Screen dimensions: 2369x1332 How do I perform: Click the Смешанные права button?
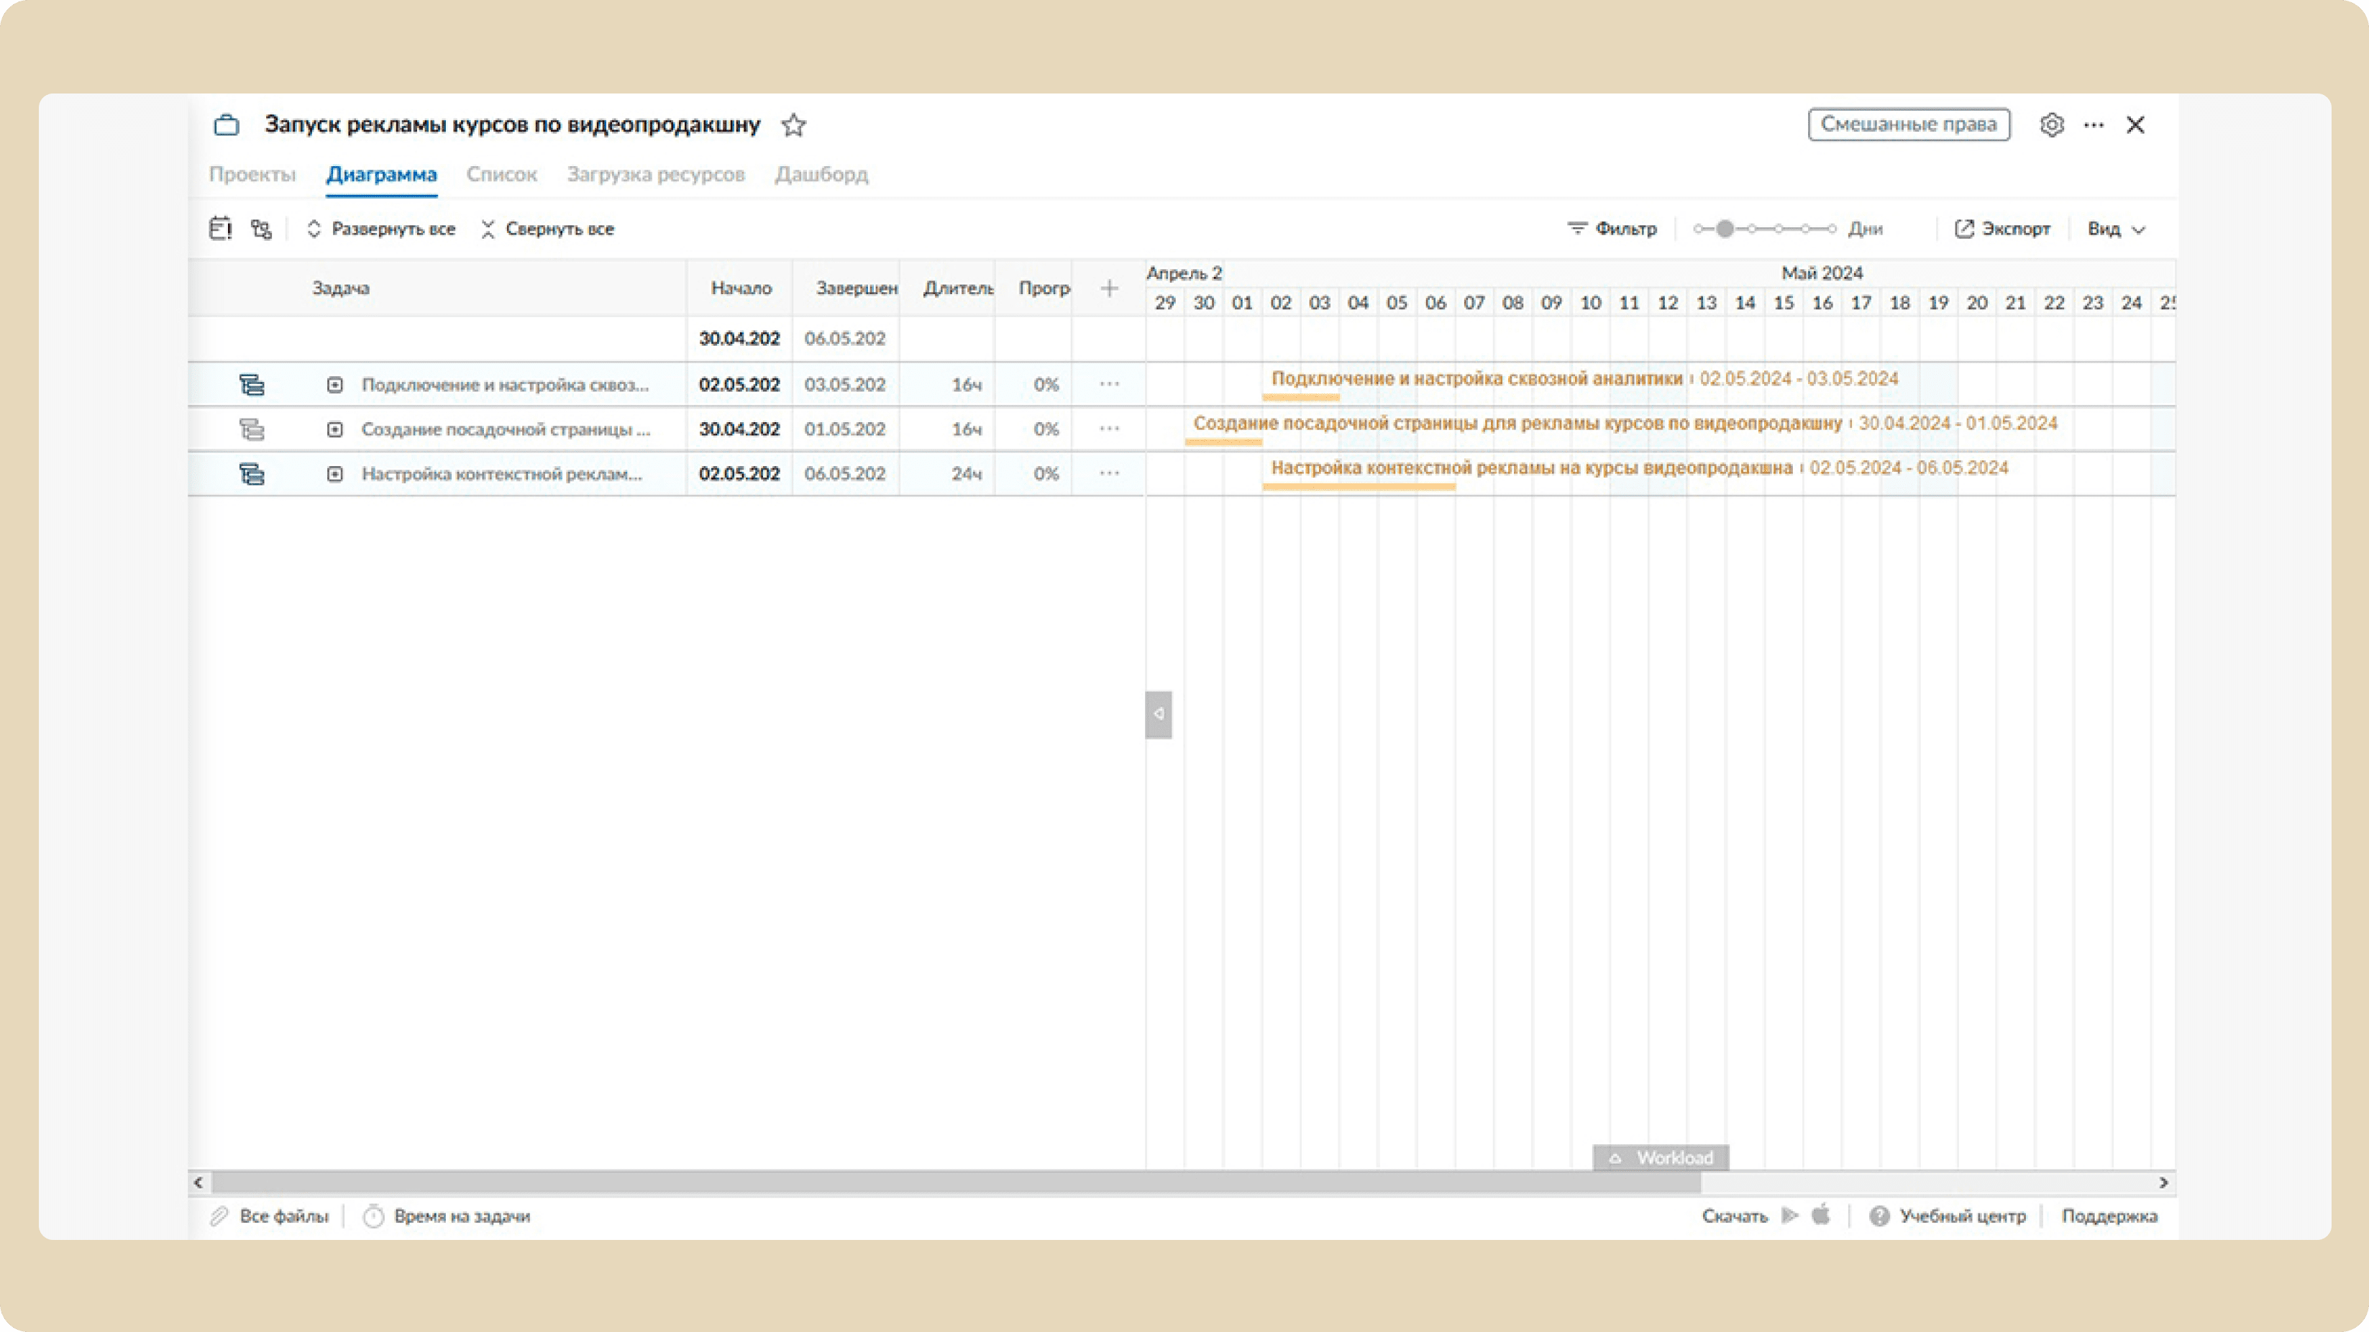tap(1908, 124)
